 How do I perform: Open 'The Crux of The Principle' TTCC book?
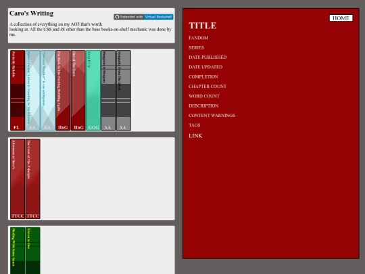click(32, 179)
